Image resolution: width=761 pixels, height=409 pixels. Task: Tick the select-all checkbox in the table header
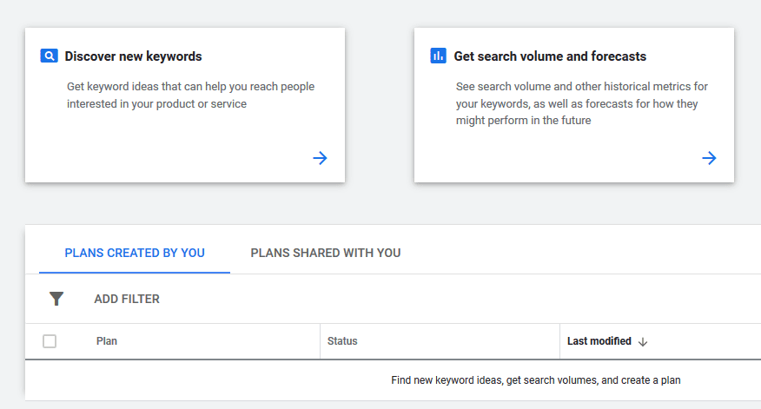coord(50,341)
